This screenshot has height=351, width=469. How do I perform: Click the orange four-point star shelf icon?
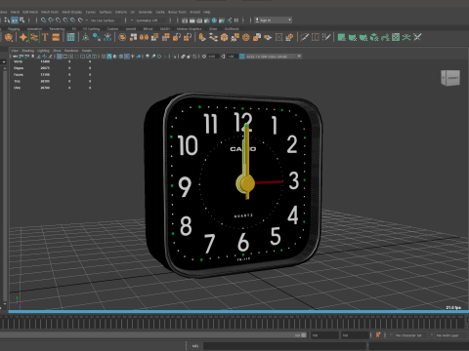[x=23, y=37]
